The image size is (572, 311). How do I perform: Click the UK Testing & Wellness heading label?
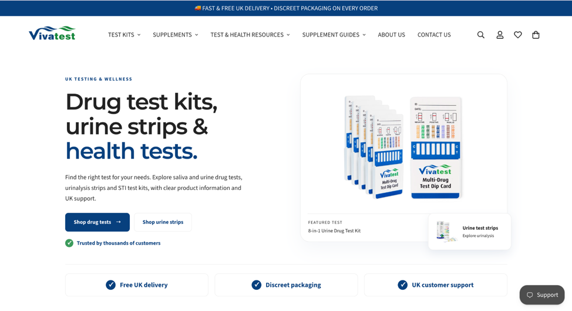pos(99,79)
